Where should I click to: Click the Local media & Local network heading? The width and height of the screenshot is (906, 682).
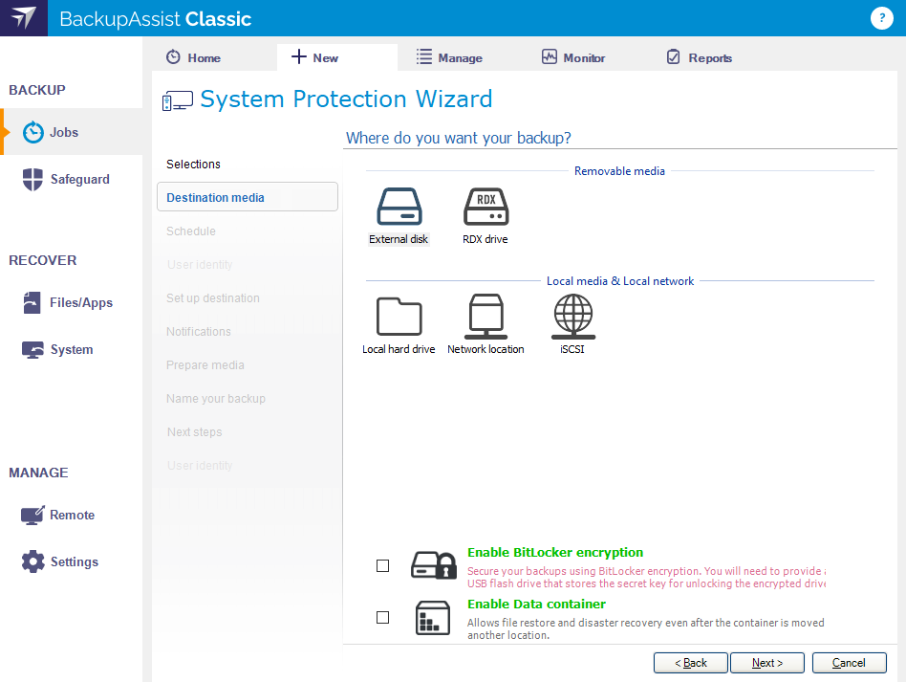(x=620, y=280)
